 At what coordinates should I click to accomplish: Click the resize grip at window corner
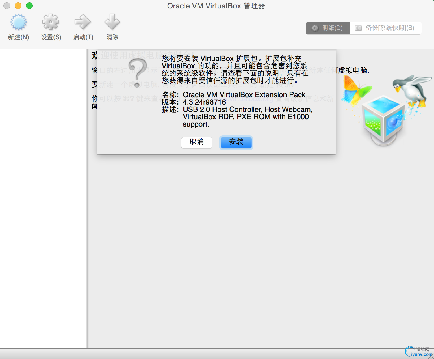(x=431, y=356)
